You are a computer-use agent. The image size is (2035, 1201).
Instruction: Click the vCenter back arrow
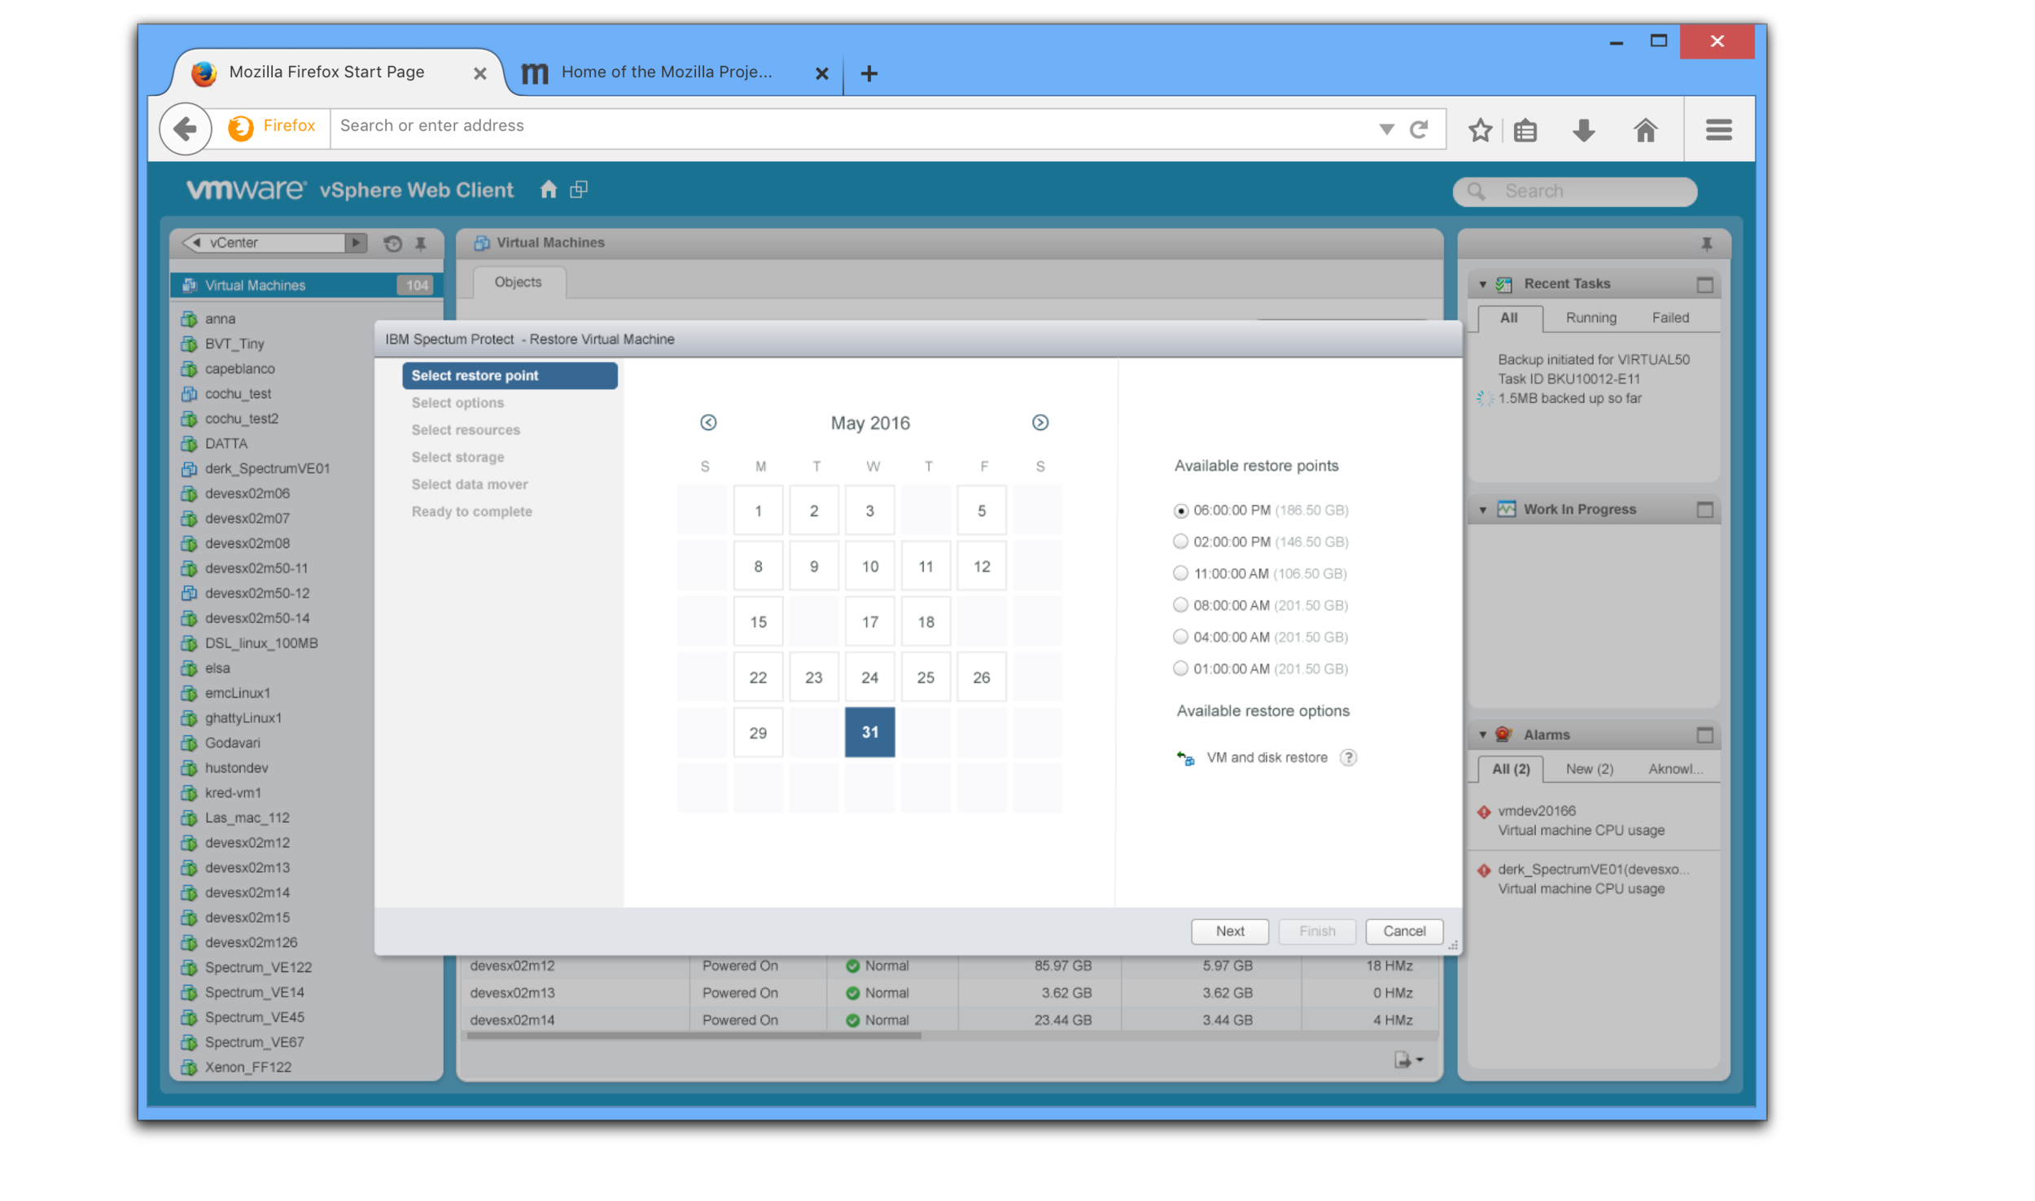(195, 243)
